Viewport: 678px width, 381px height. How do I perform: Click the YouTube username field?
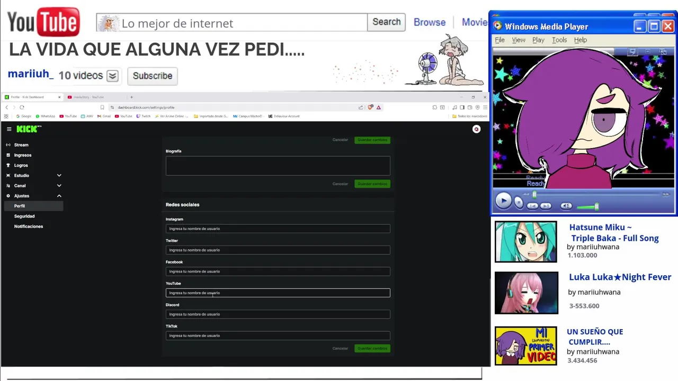click(x=278, y=293)
